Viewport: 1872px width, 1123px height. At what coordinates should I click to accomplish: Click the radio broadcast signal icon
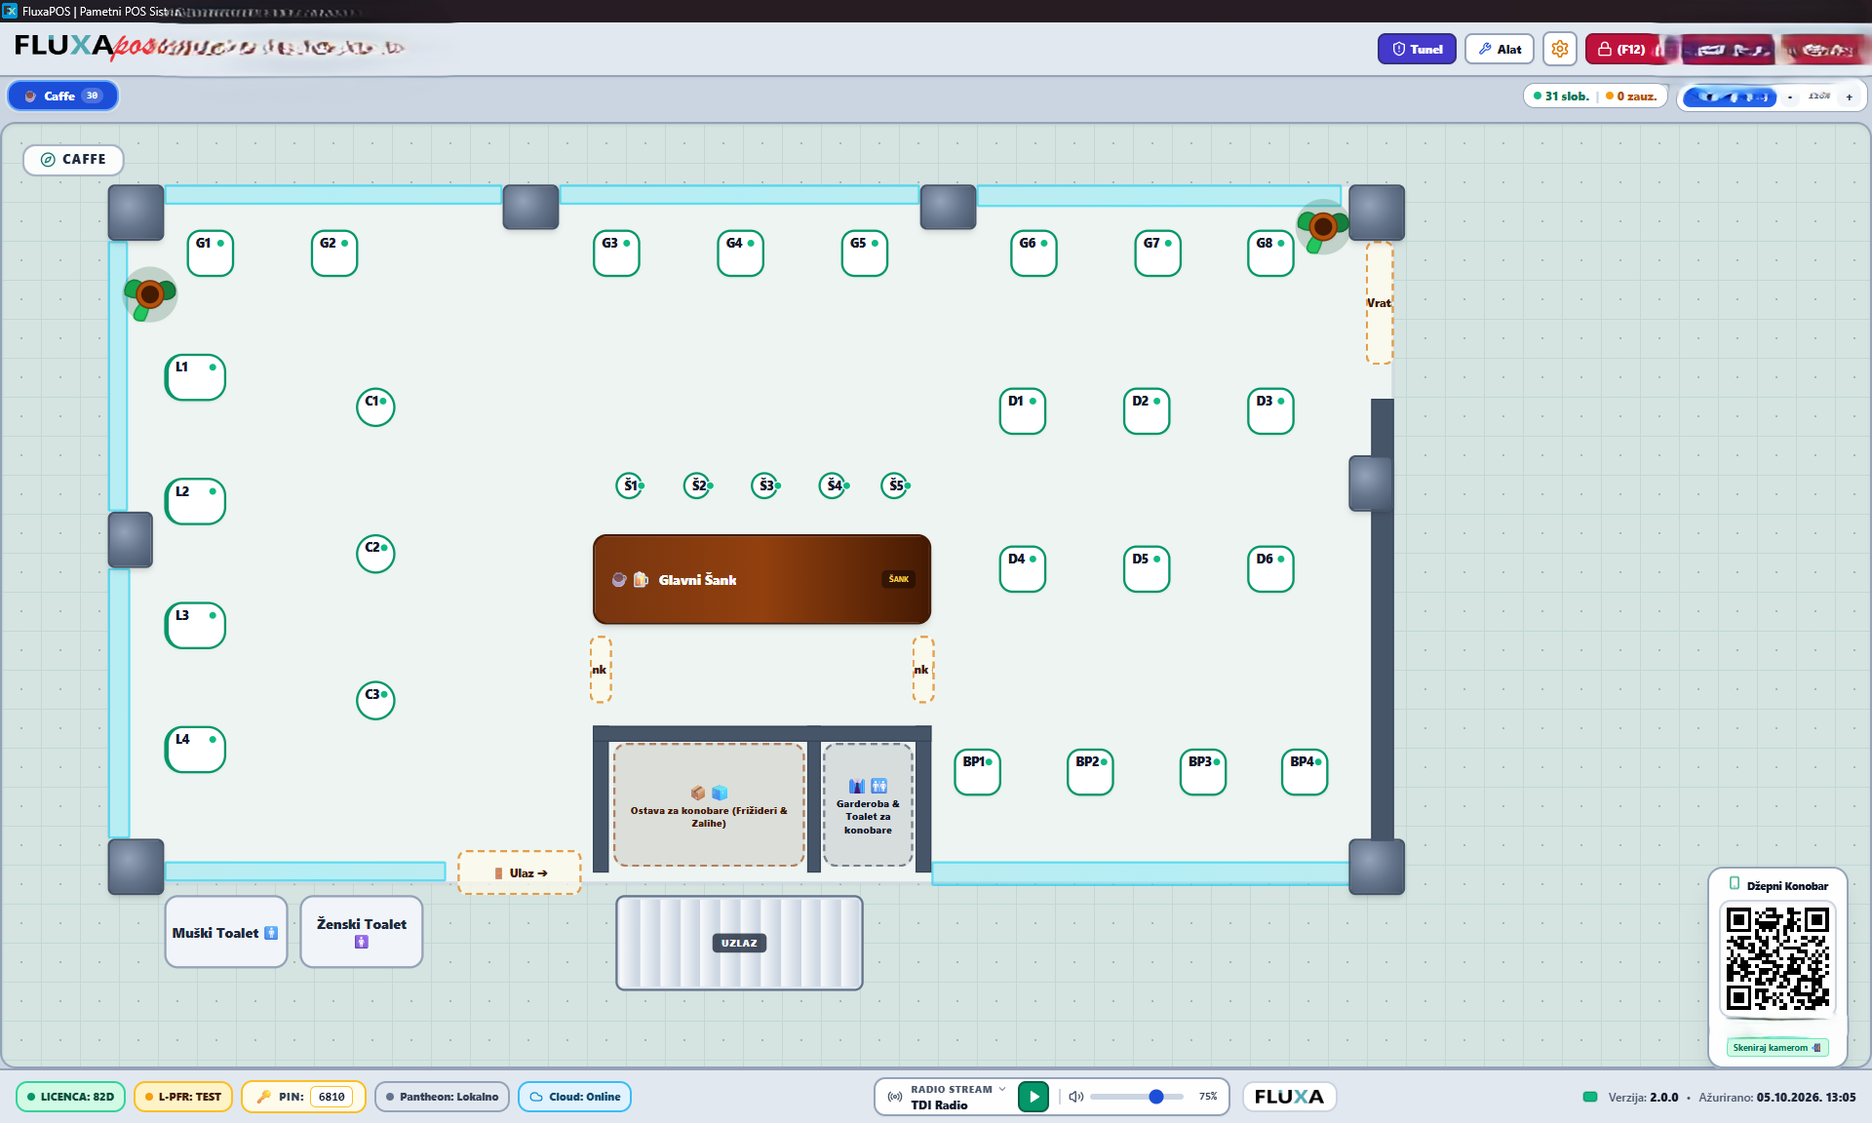coord(894,1097)
